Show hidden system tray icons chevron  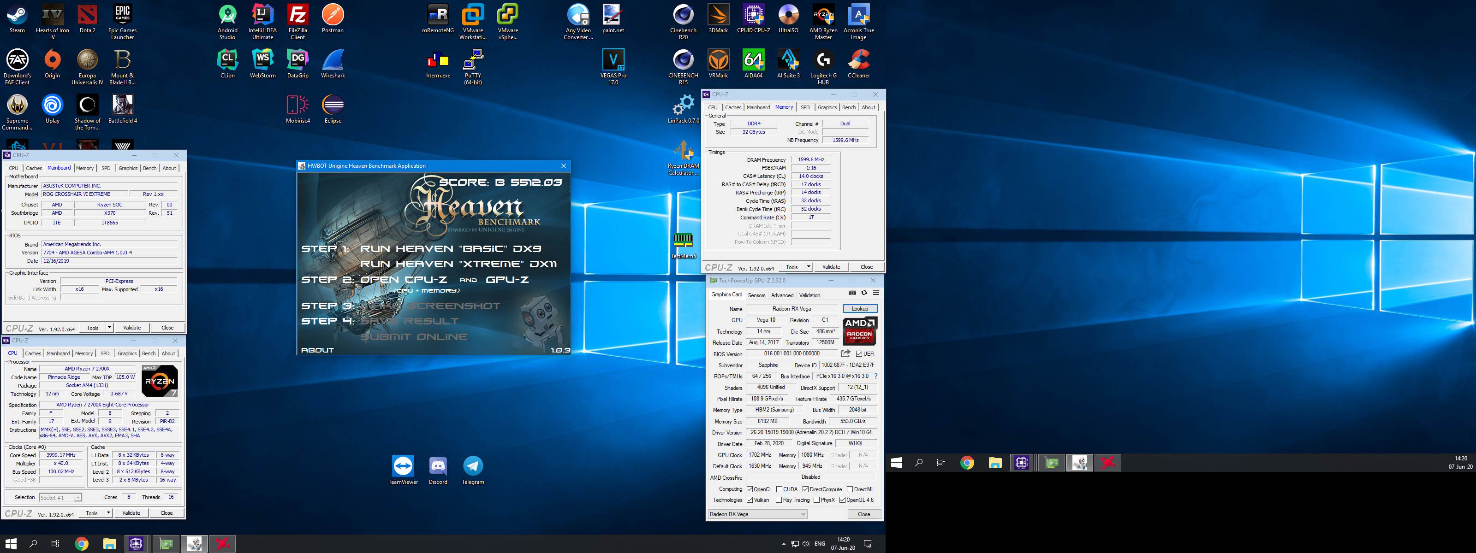coord(783,544)
